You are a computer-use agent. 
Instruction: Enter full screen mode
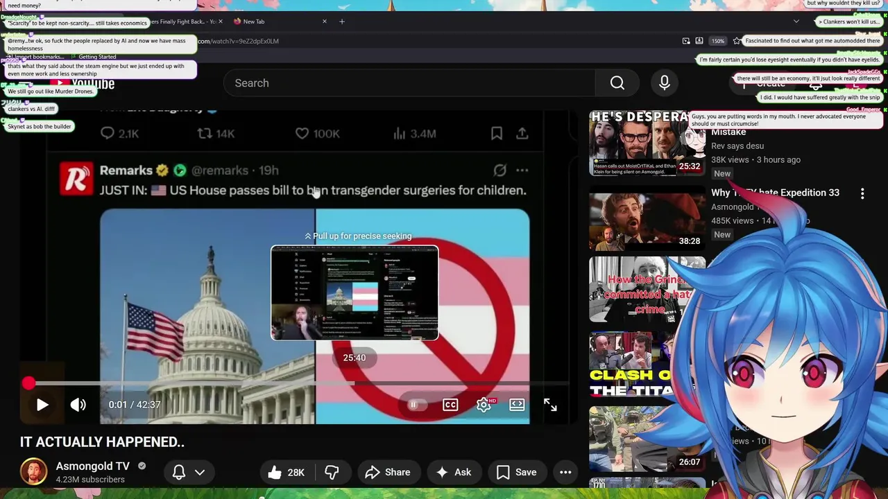point(550,405)
